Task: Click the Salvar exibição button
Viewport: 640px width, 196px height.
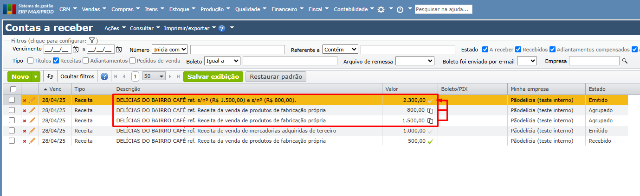Action: pyautogui.click(x=213, y=76)
